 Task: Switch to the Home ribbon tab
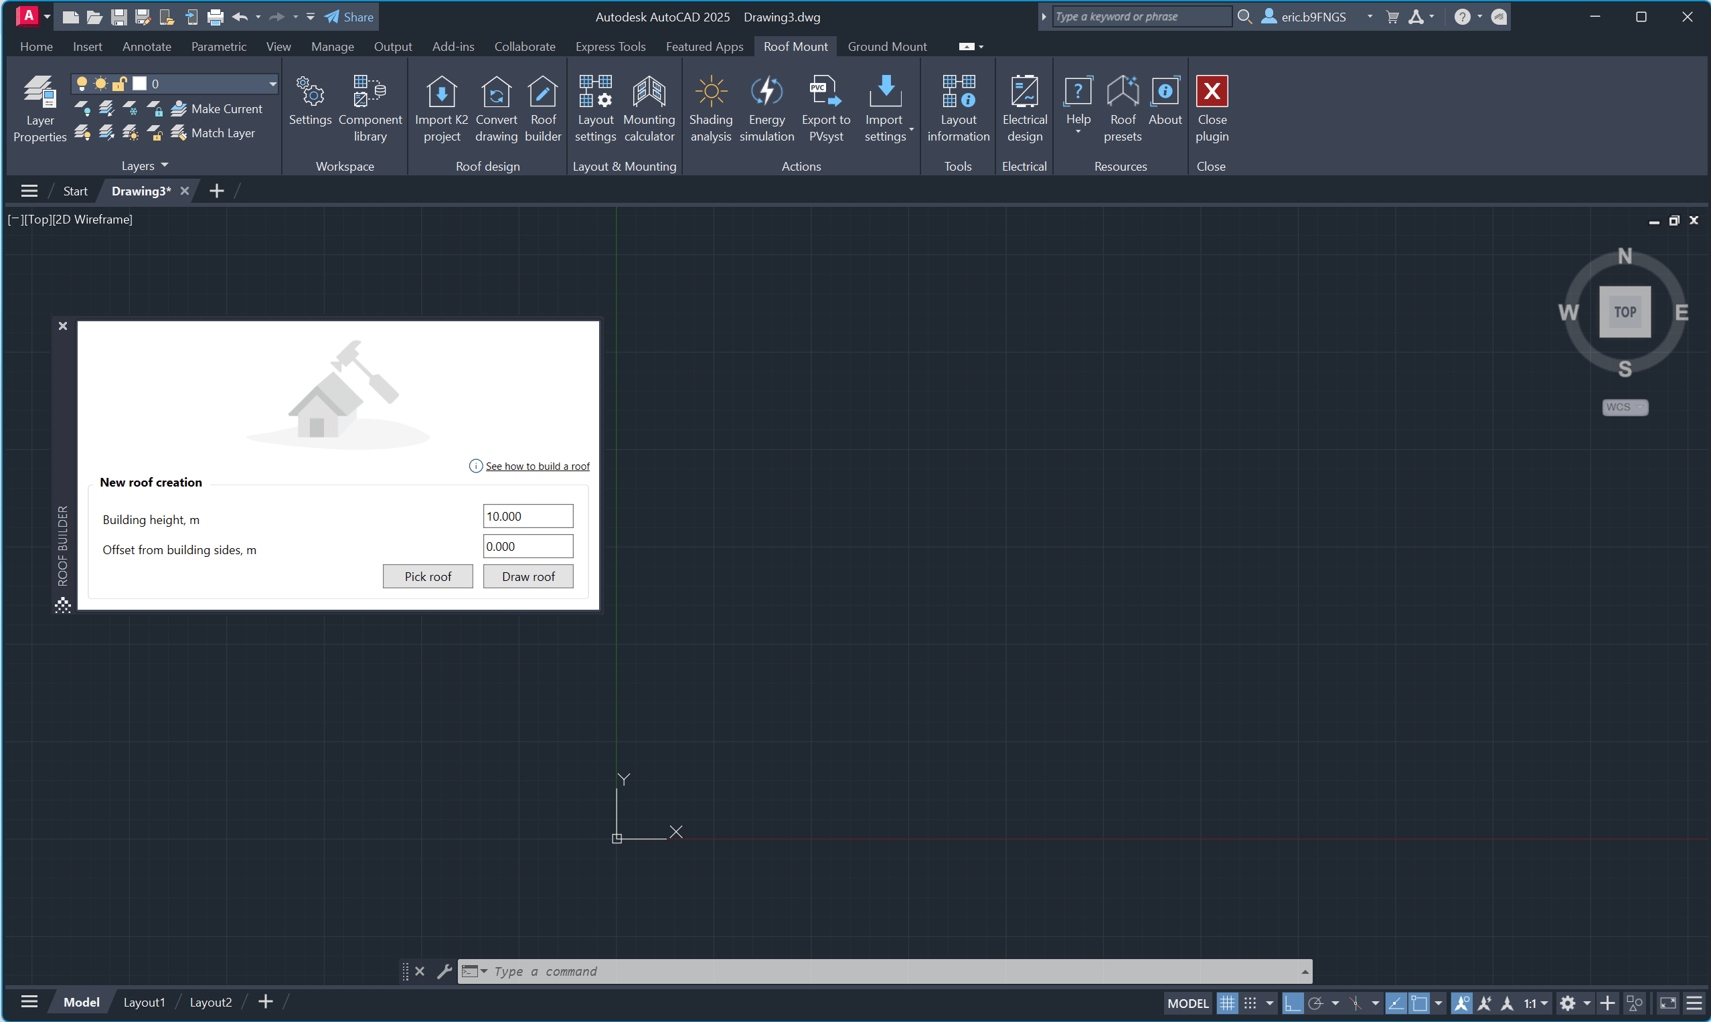pyautogui.click(x=36, y=46)
